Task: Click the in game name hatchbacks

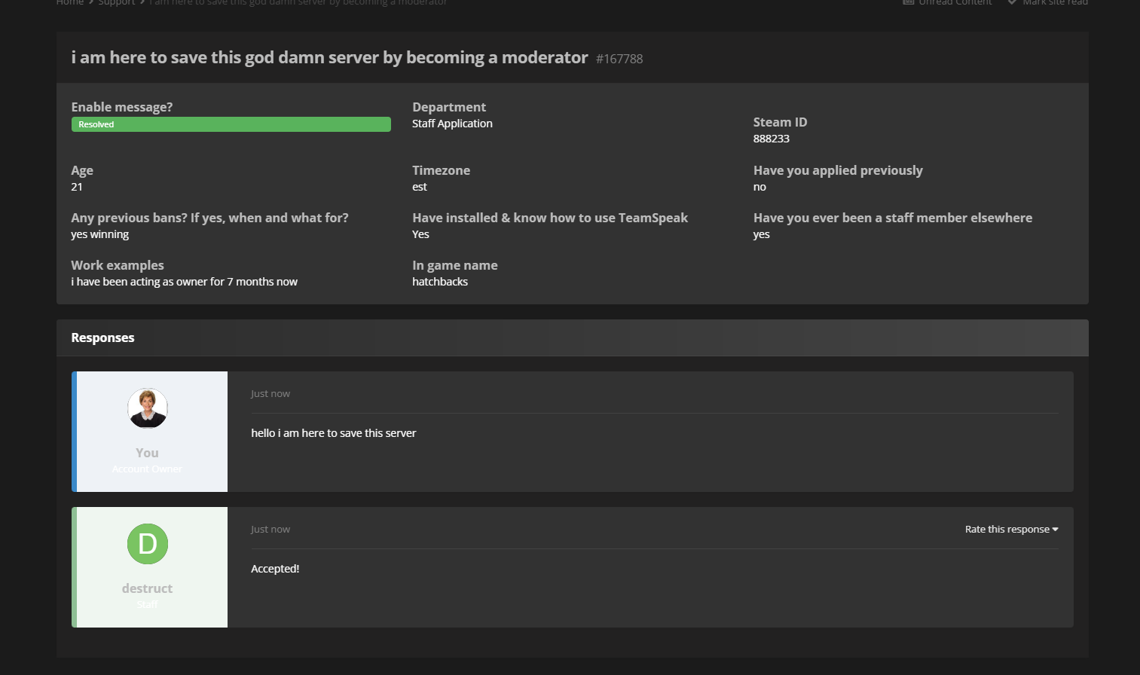Action: click(x=440, y=282)
